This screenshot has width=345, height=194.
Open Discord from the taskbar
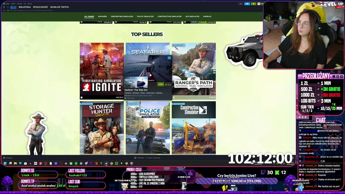[86, 163]
